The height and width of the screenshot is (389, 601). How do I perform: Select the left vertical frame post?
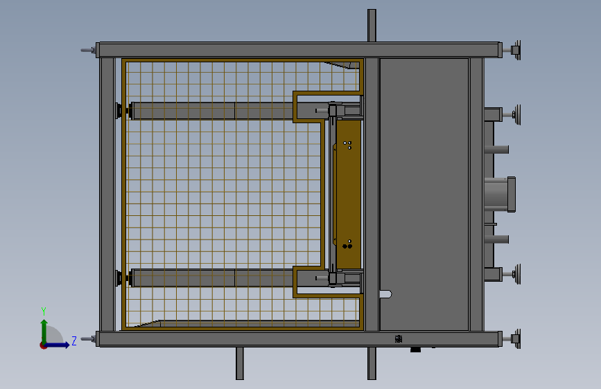coord(107,194)
